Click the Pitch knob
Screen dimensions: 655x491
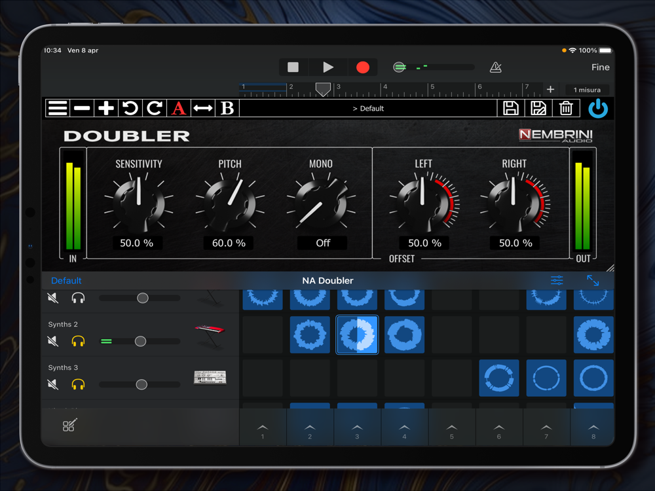pos(230,204)
